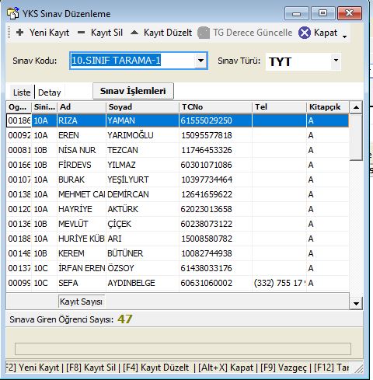Click the Kapat toolbar label
The width and height of the screenshot is (373, 380).
pyautogui.click(x=326, y=33)
